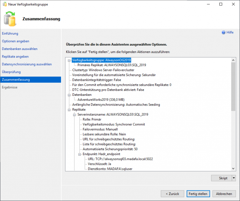The image size is (240, 201).
Task: Select the synchronisierte sekundäre Replikate row
Action: (x=122, y=85)
